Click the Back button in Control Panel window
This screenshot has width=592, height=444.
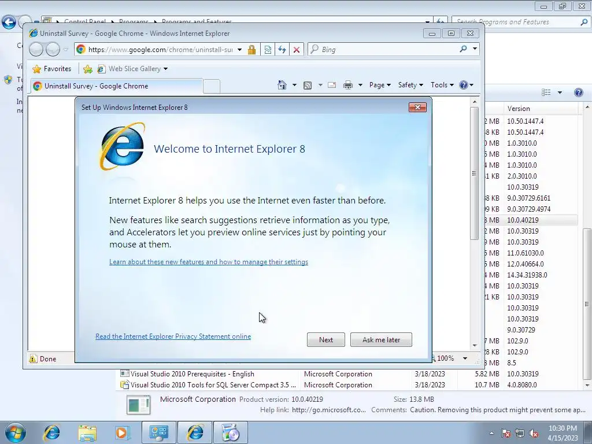[9, 22]
